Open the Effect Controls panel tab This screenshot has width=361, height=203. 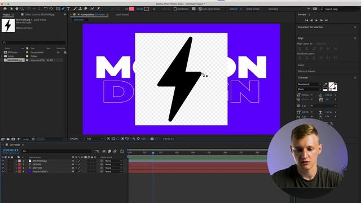coord(40,15)
